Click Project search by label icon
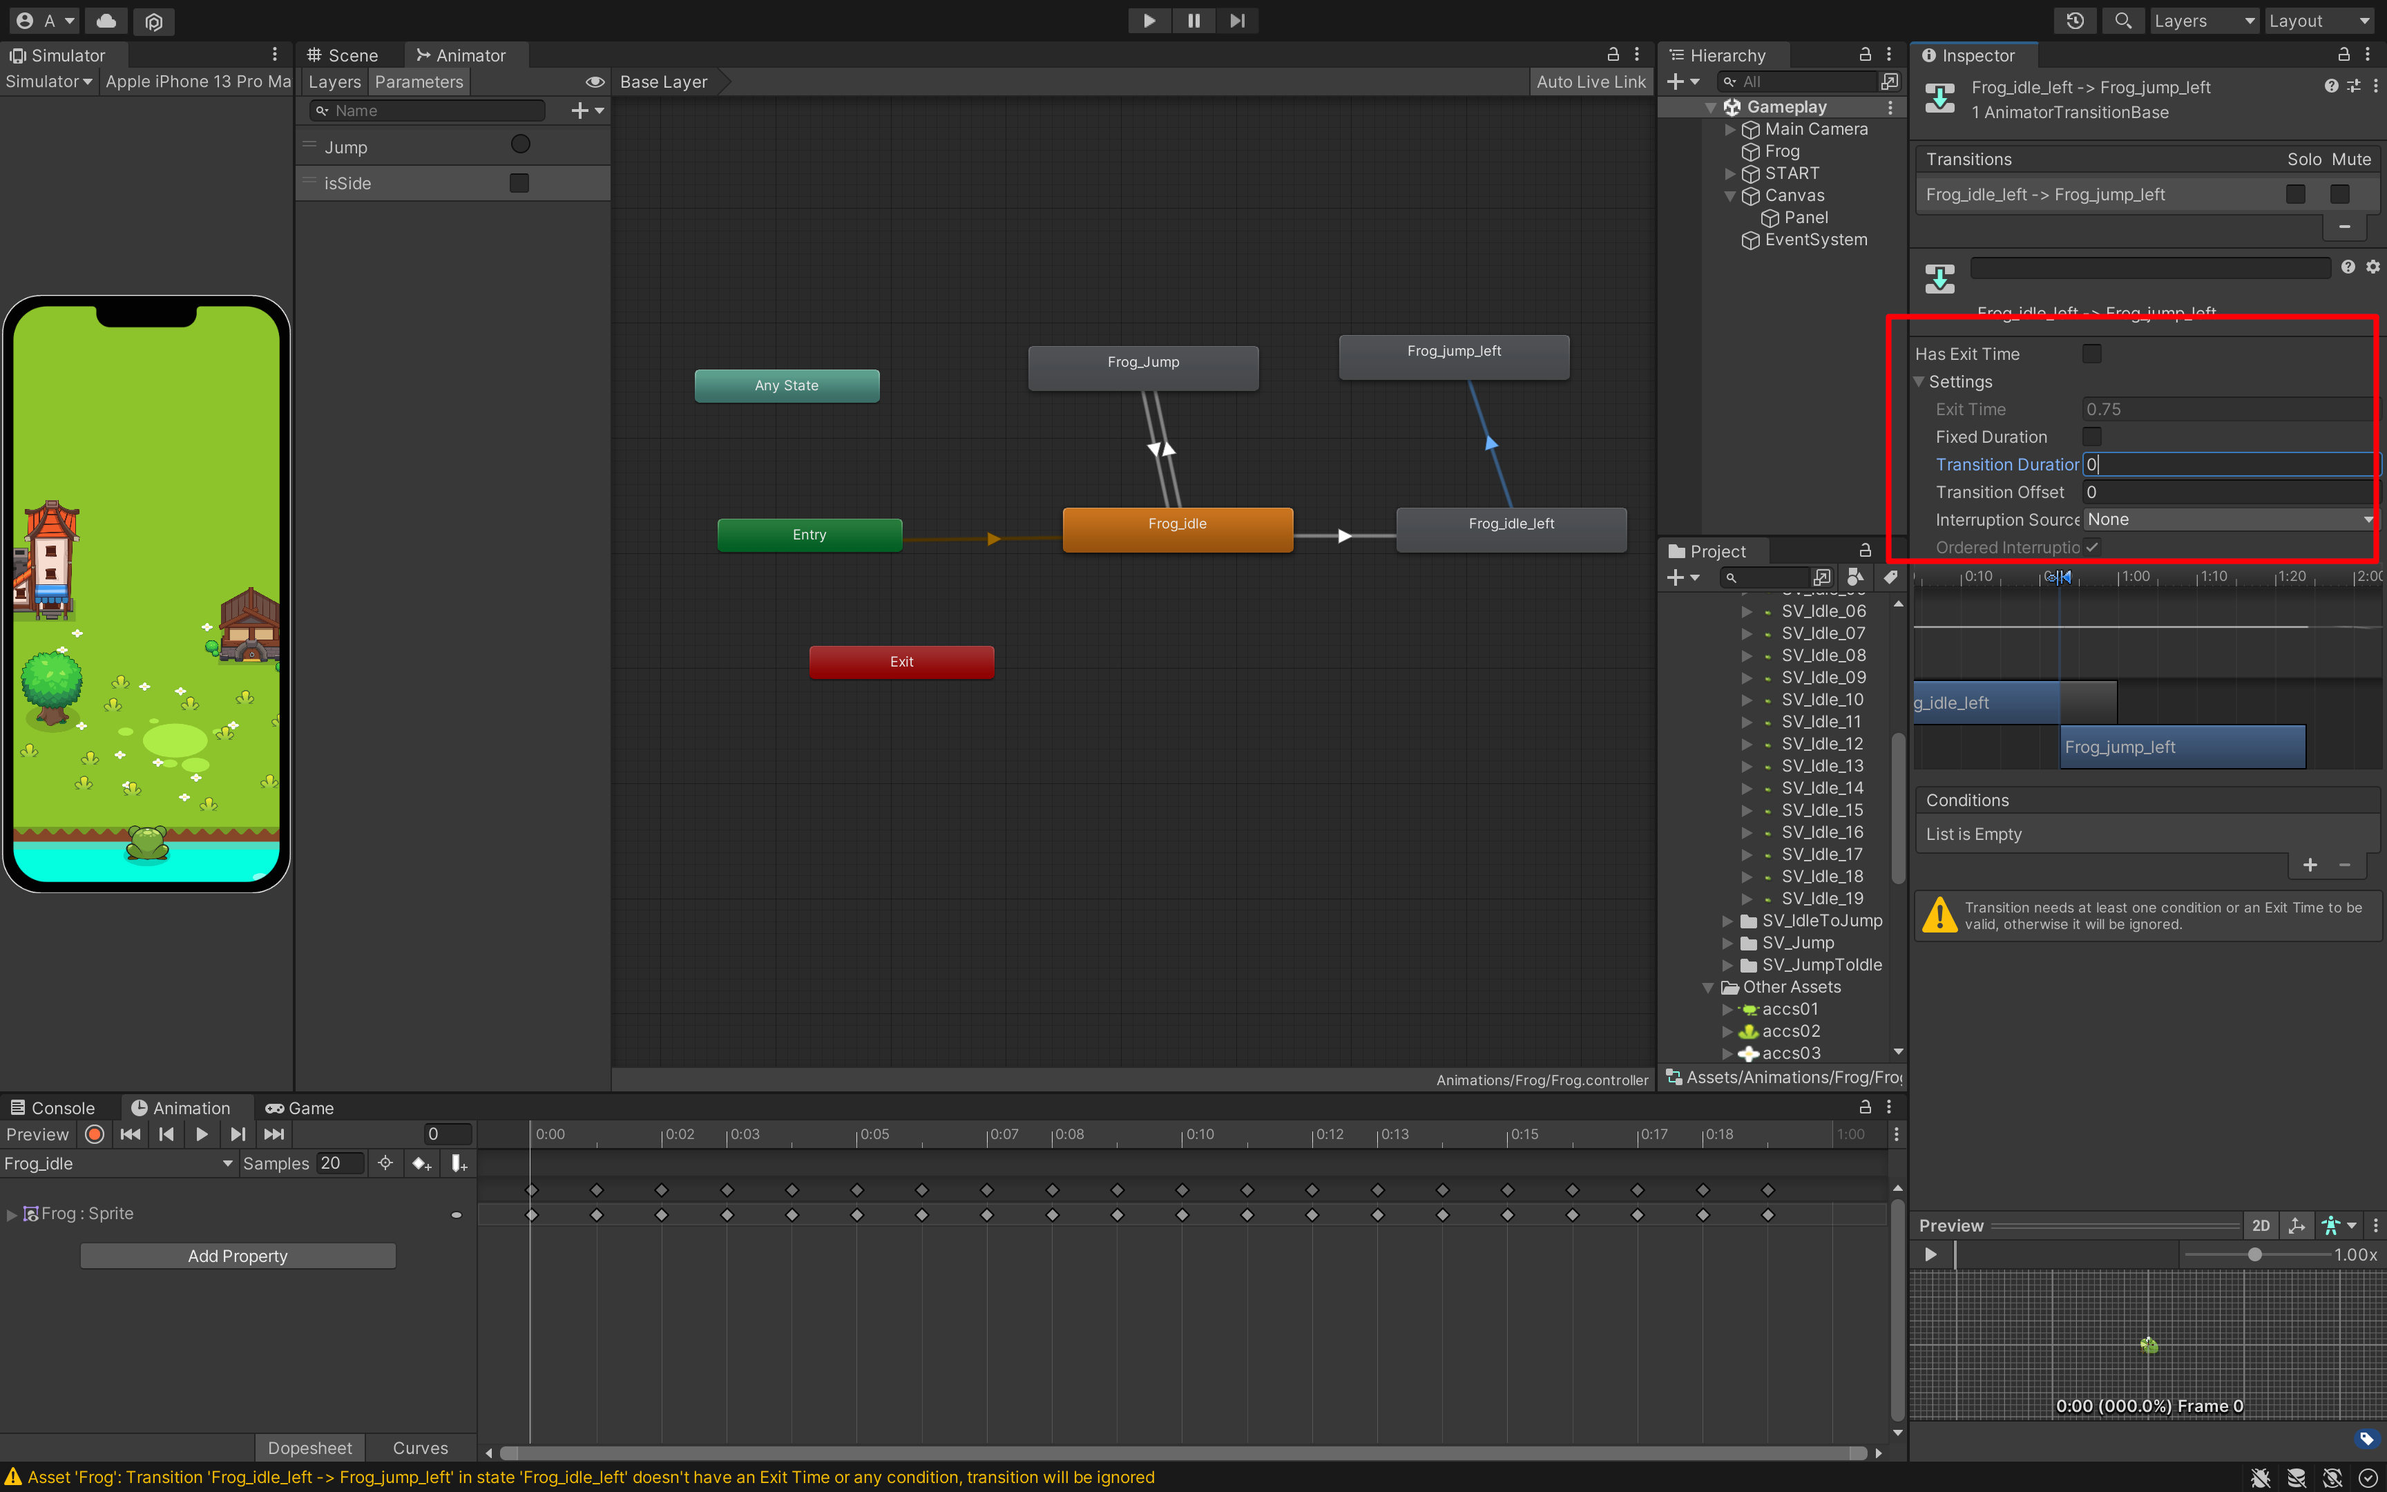Screen dimensions: 2387x1492 (x=1890, y=577)
